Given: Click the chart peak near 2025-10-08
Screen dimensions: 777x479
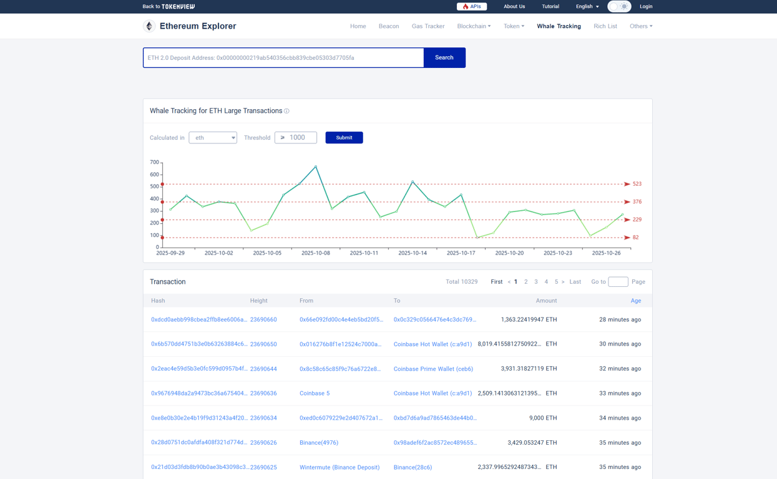Looking at the screenshot, I should coord(316,166).
